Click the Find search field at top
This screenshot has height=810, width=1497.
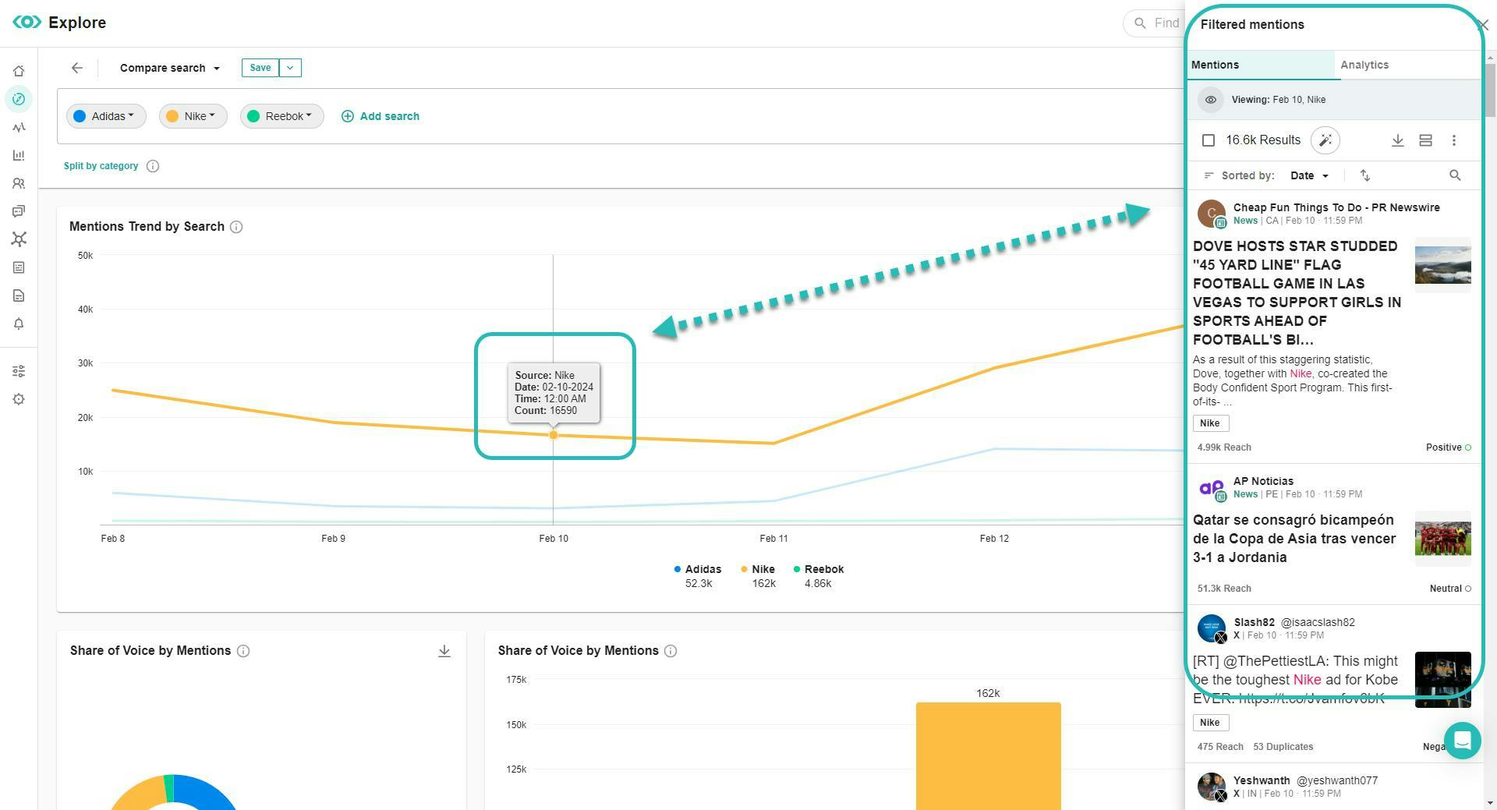click(1154, 23)
